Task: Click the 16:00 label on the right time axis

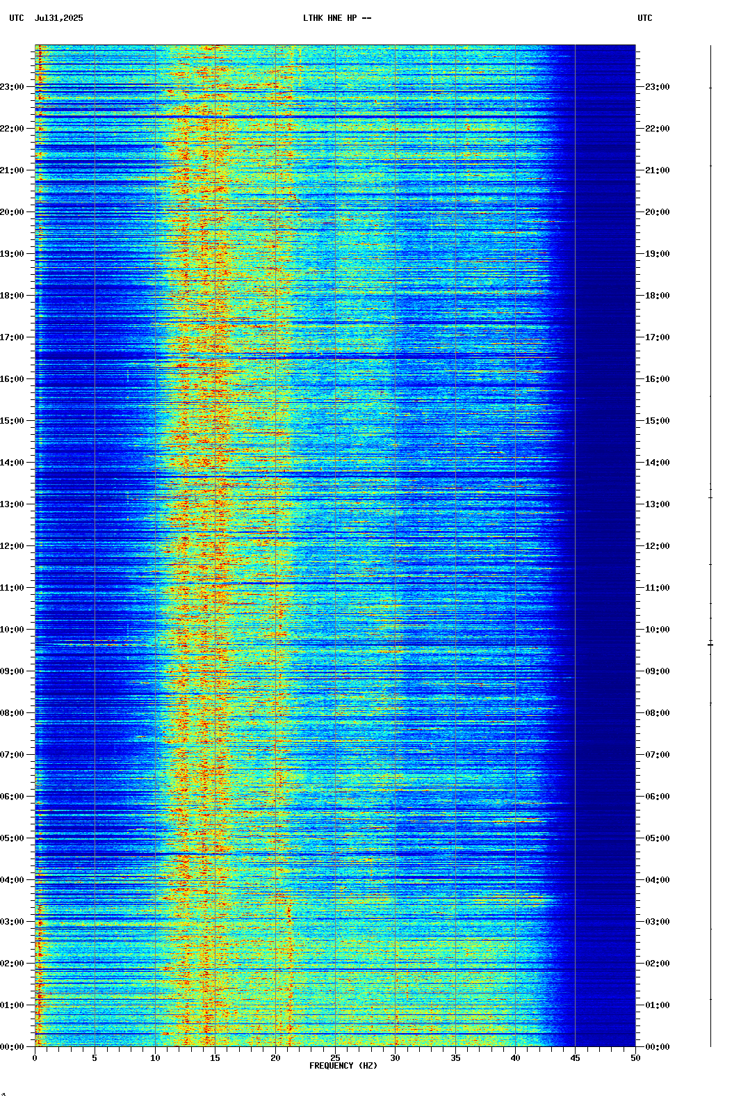Action: pyautogui.click(x=658, y=379)
